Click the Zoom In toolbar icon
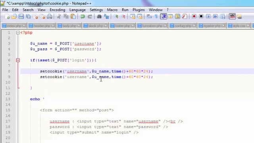This screenshot has height=143, width=254. (116, 17)
